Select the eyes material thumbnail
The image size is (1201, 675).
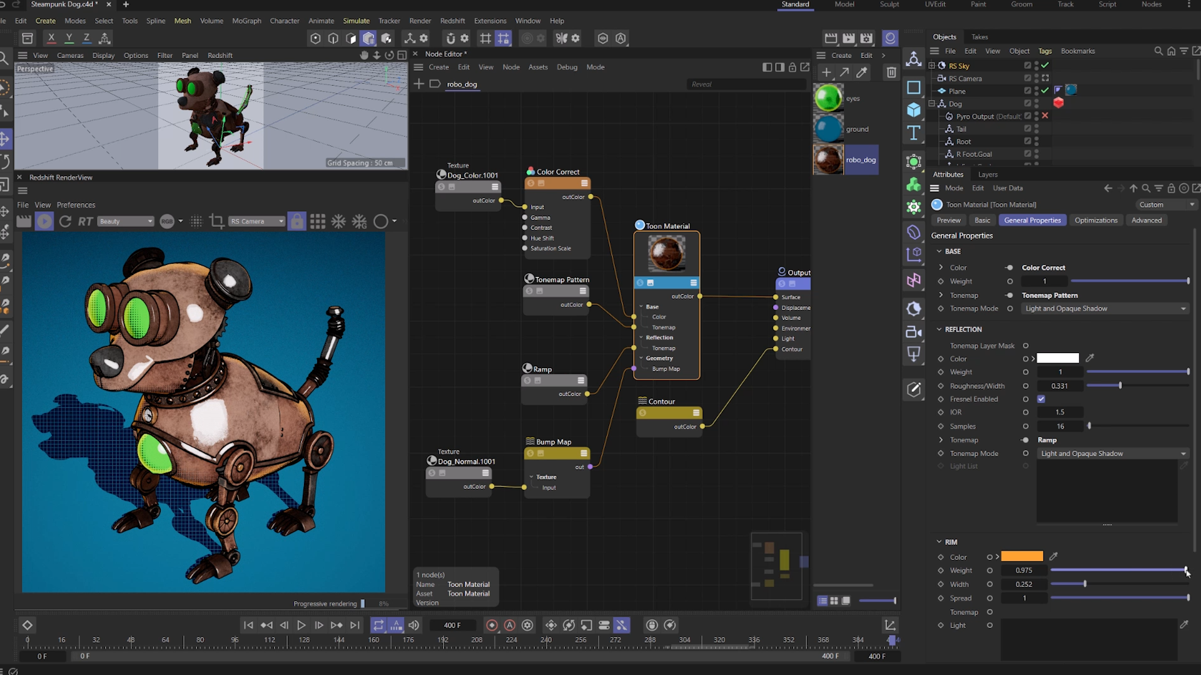coord(828,98)
